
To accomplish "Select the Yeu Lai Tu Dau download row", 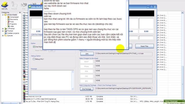I will point(93,101).
